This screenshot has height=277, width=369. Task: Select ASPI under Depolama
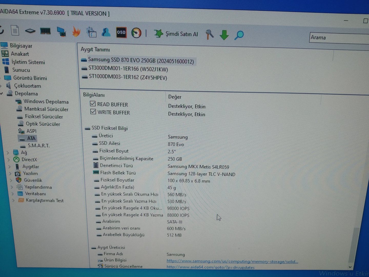(x=32, y=131)
